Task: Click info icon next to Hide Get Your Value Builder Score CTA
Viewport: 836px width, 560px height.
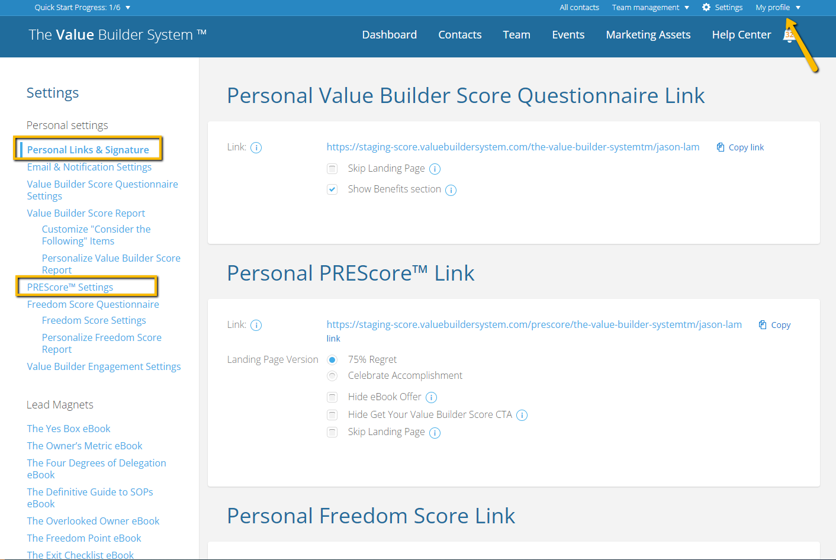Action: pyautogui.click(x=522, y=415)
